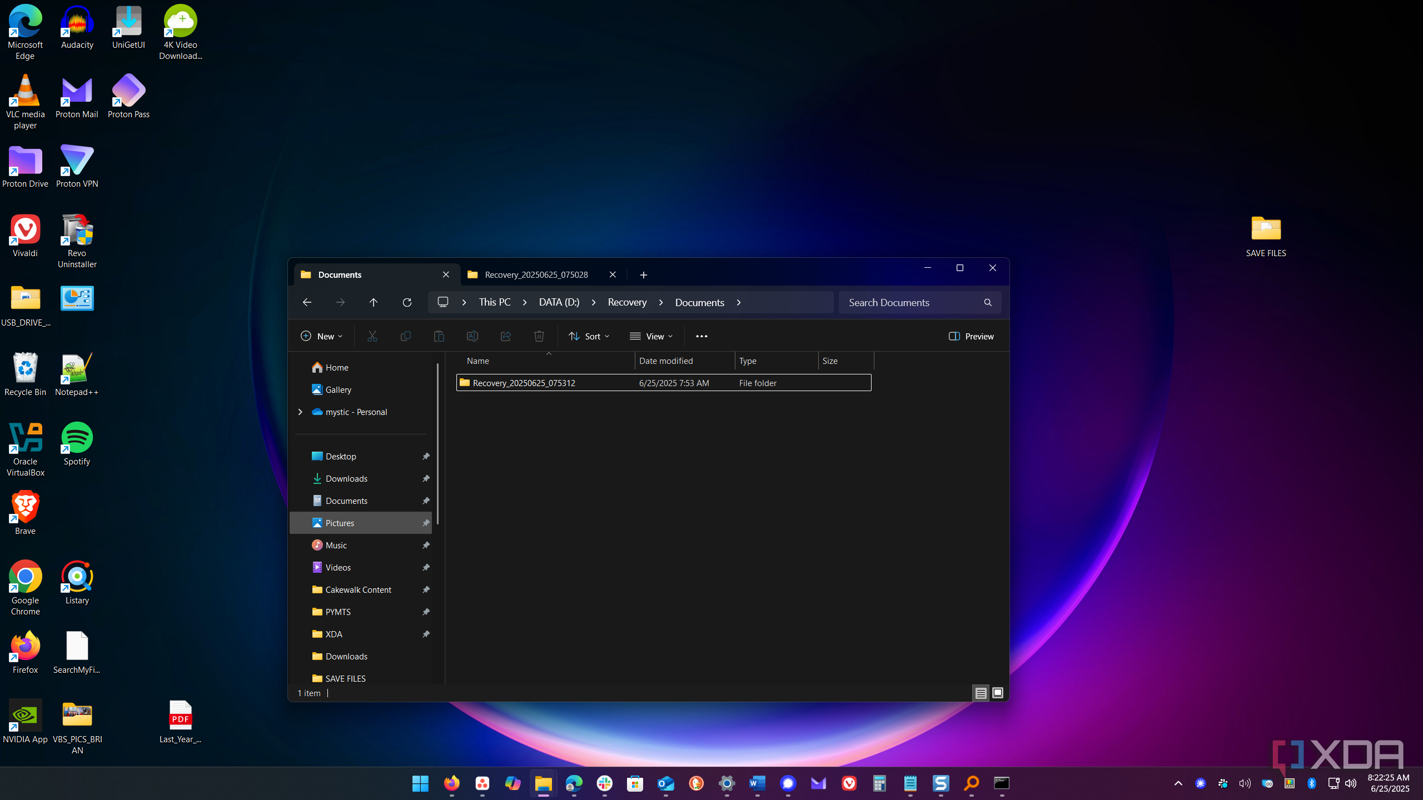Select the Proton VPN desktop shortcut
Screen dimensions: 1423x800
(x=77, y=166)
